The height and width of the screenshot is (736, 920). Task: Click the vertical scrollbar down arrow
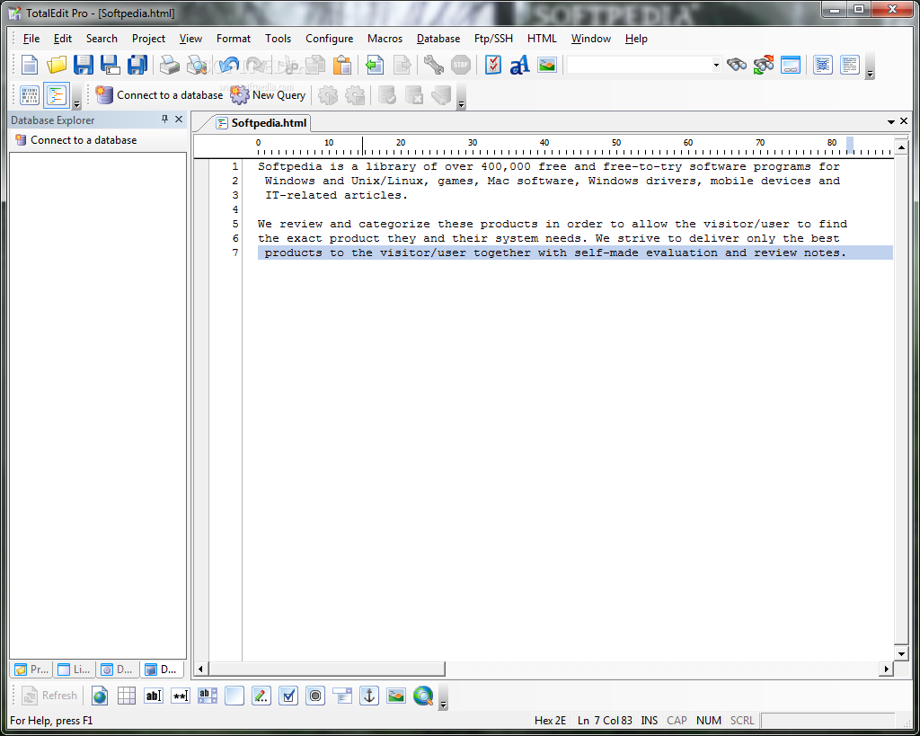901,653
